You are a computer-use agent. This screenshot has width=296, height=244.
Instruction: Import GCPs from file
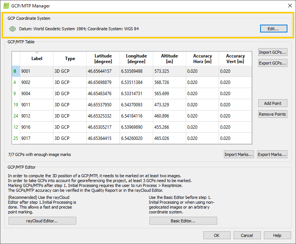pos(272,52)
